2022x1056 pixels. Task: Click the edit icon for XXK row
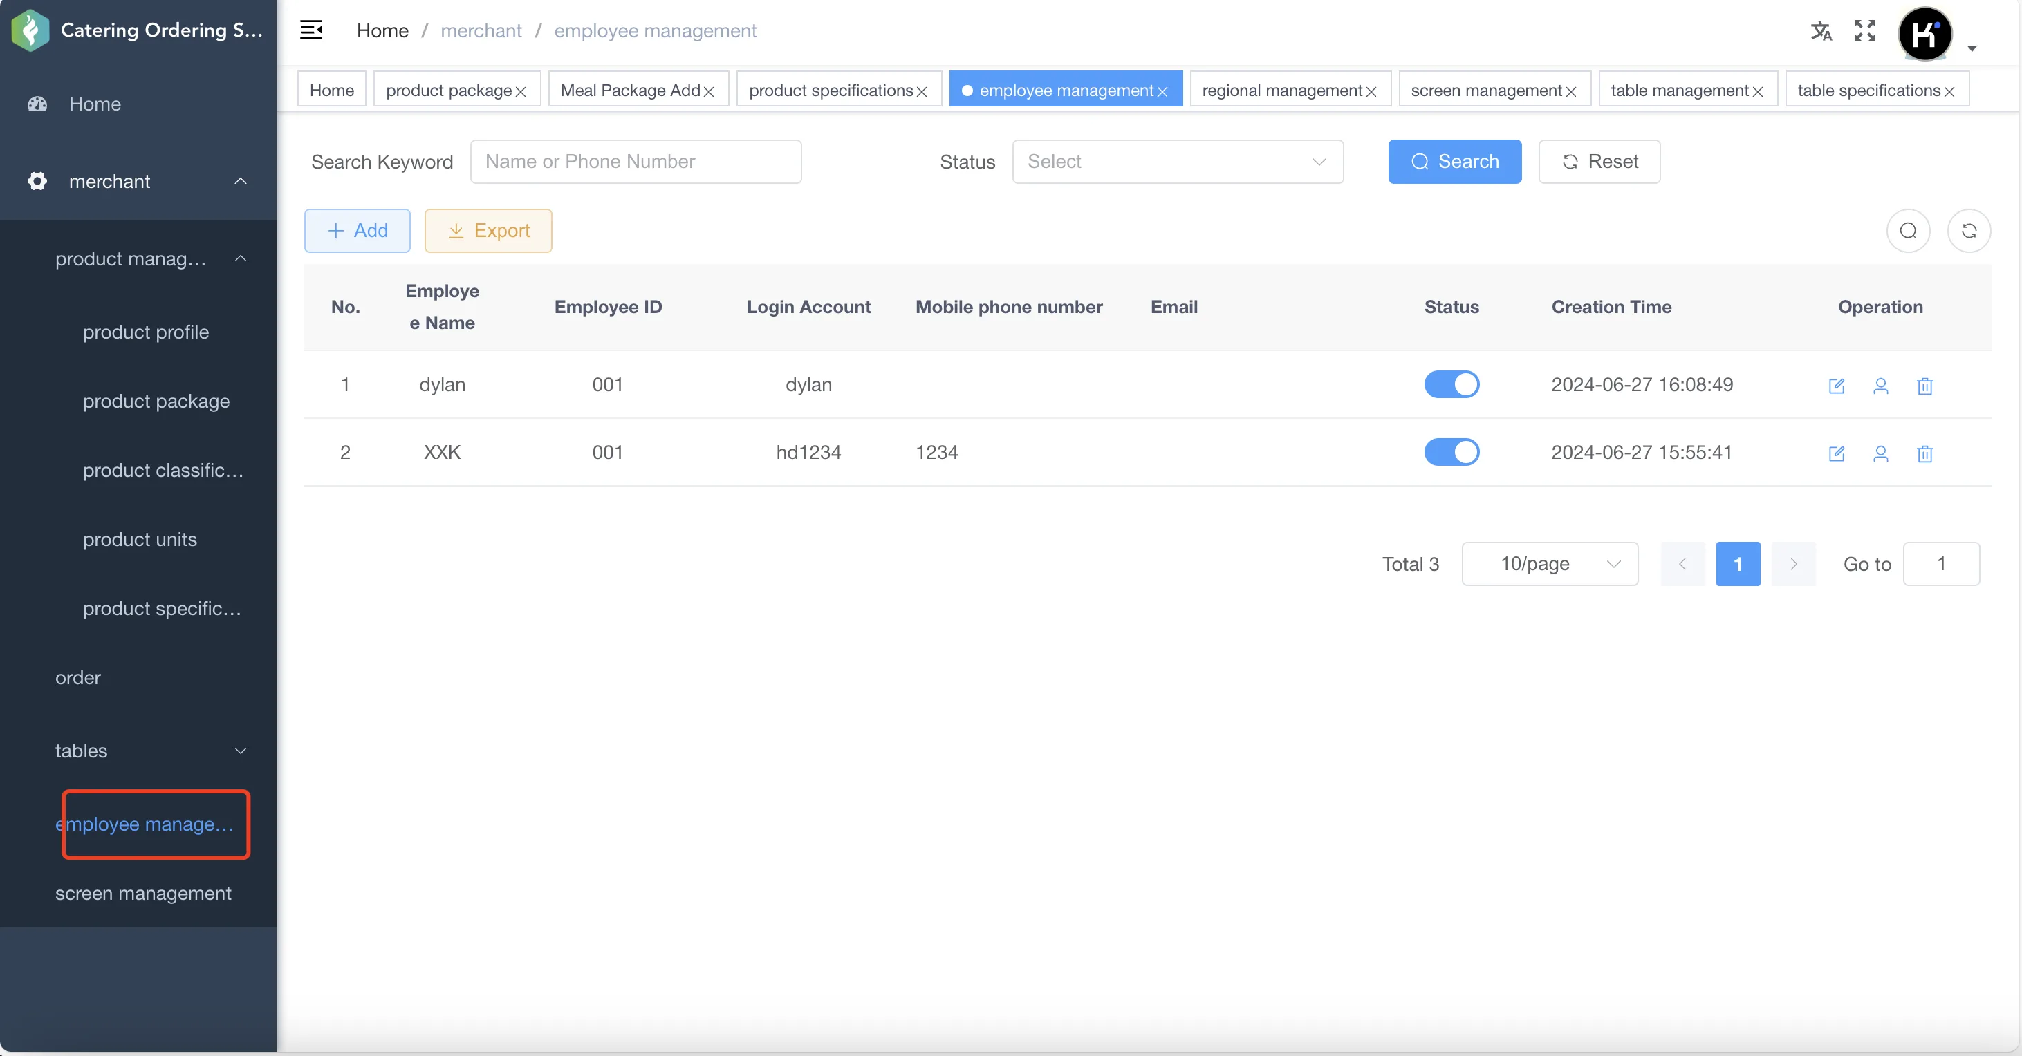(x=1837, y=453)
